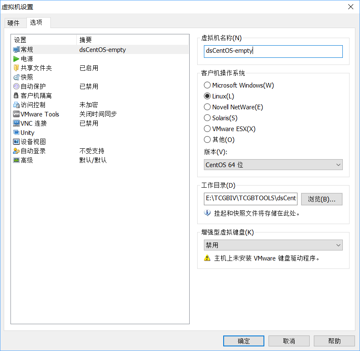The image size is (360, 351).
Task: Select the 电源 row label
Action: tap(27, 59)
